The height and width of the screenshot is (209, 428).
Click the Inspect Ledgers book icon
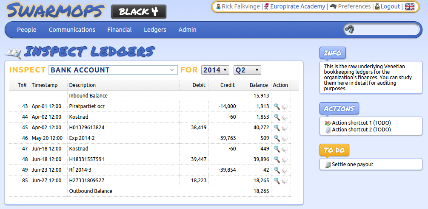click(x=14, y=53)
